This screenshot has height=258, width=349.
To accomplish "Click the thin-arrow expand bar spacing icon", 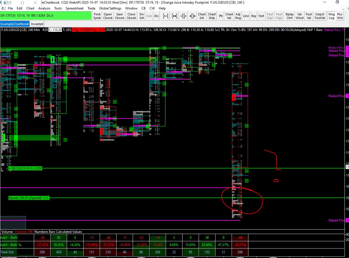I will [166, 16].
